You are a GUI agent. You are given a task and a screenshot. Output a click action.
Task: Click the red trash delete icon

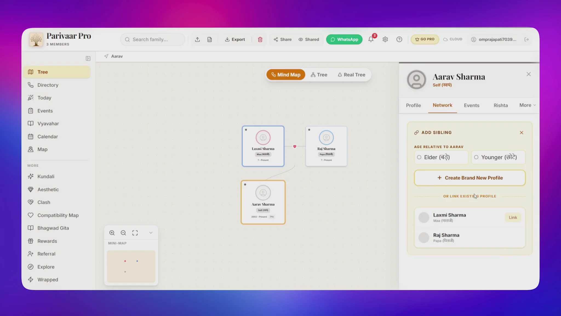(260, 39)
